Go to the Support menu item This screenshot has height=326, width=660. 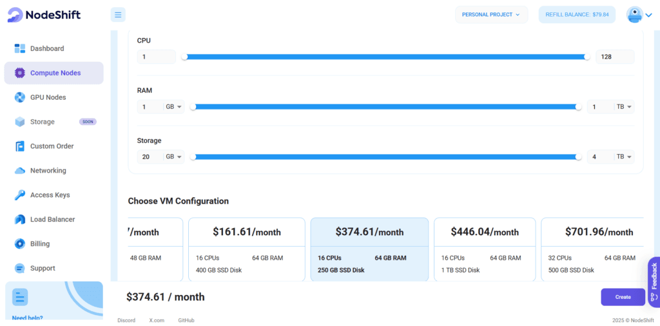point(43,268)
